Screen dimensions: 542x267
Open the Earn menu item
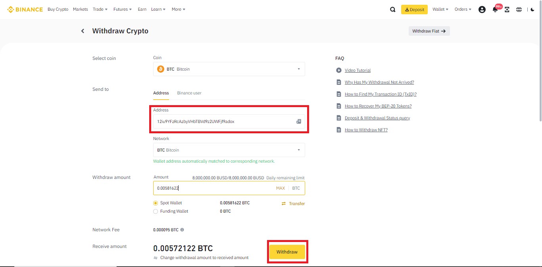(x=142, y=9)
